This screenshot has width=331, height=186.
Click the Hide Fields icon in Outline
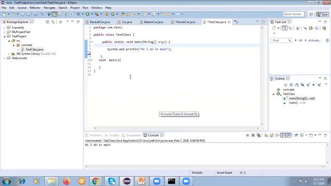point(303,85)
